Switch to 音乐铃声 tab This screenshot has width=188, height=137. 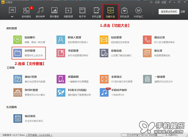point(40,13)
